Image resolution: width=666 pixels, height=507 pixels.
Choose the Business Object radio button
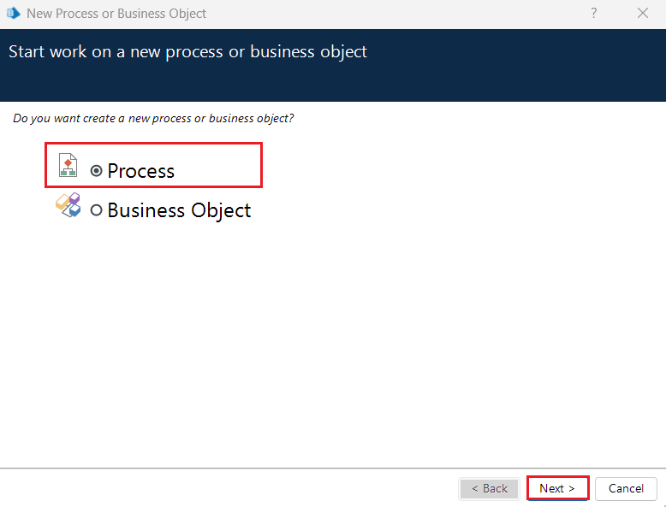point(97,210)
